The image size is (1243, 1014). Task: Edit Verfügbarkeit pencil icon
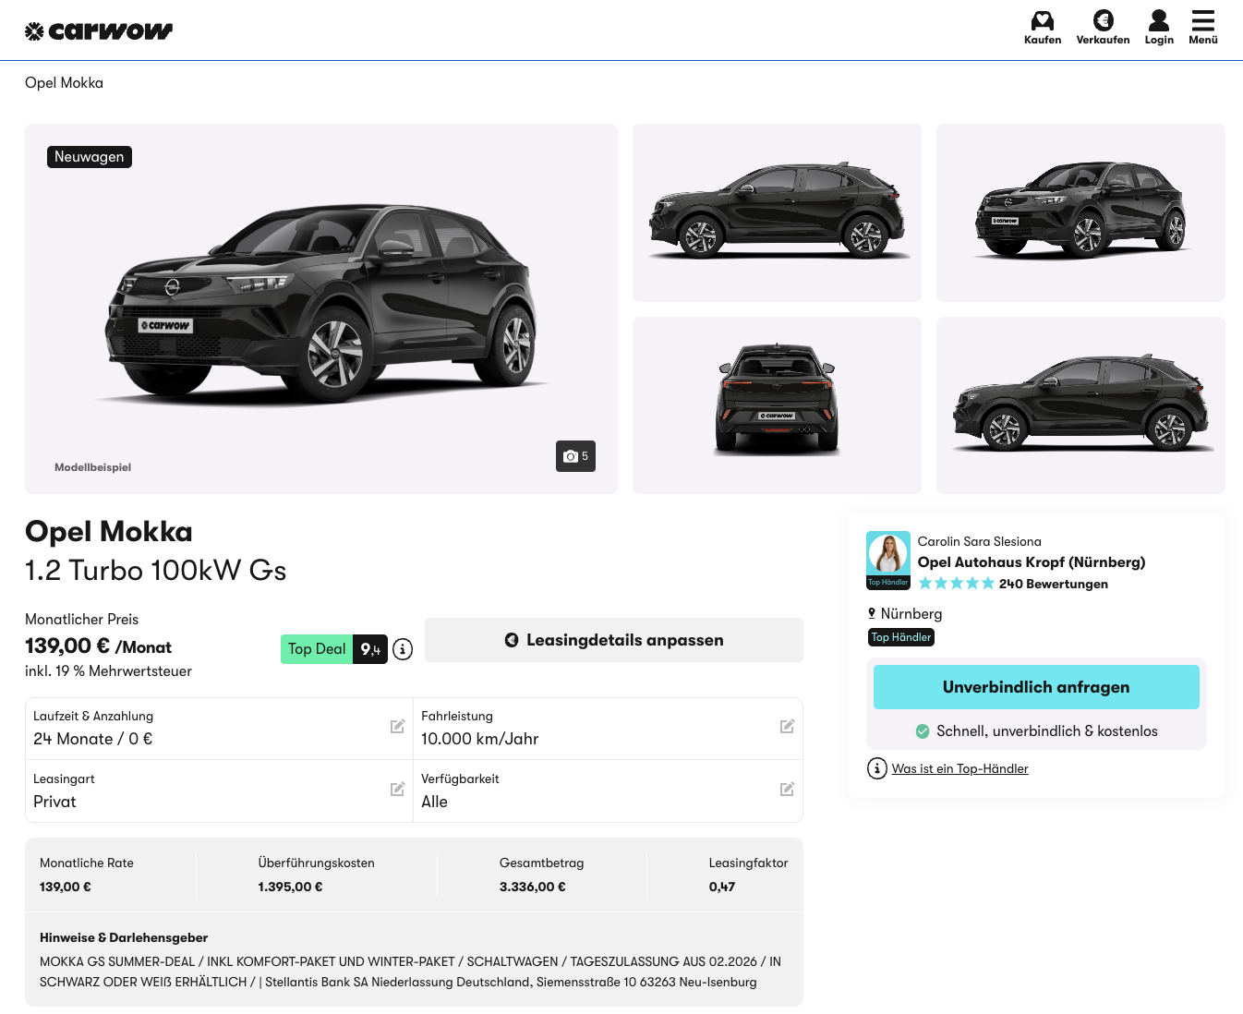pos(788,789)
